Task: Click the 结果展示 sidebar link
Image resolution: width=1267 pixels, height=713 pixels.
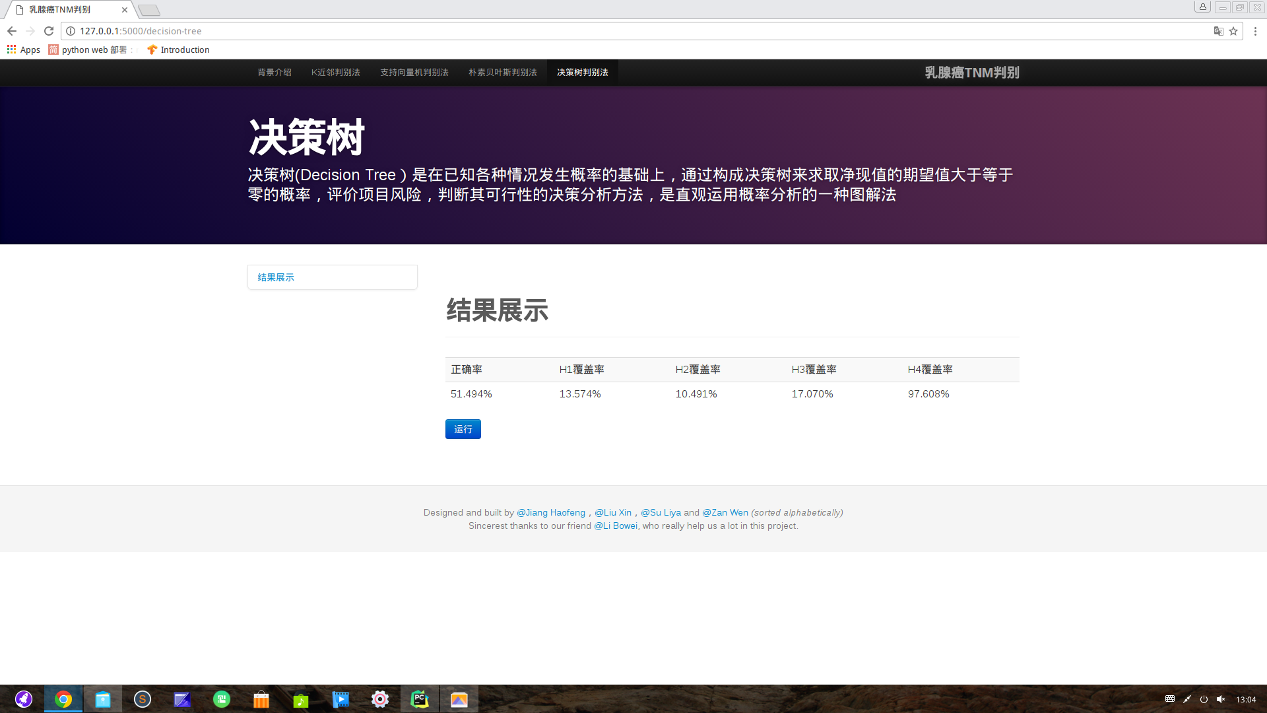Action: click(276, 277)
